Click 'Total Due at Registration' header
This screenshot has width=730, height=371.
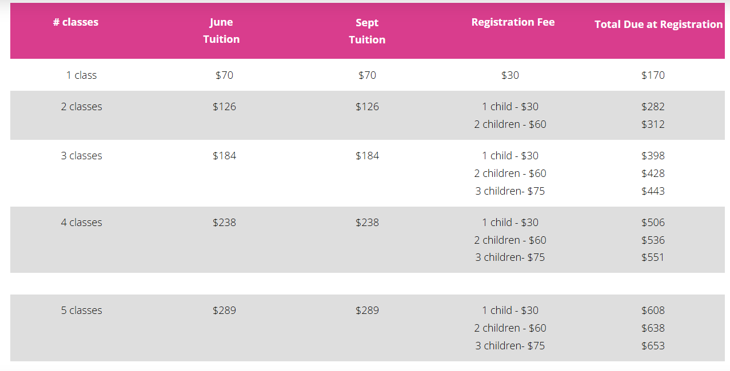click(659, 25)
